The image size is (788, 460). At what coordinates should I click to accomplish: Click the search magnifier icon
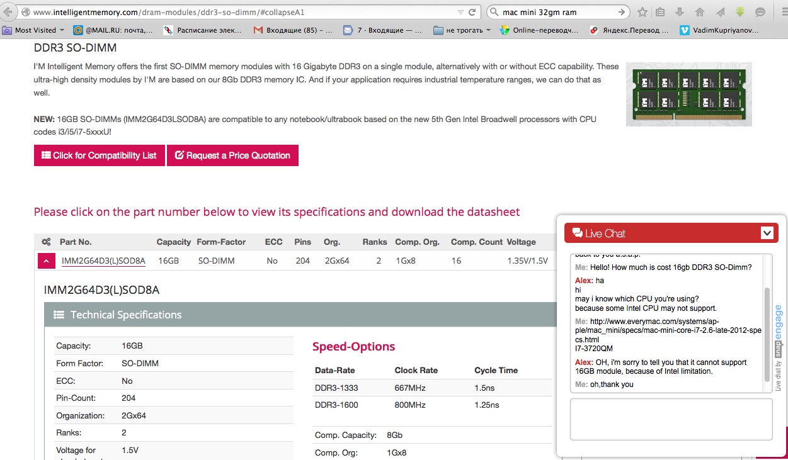[494, 12]
